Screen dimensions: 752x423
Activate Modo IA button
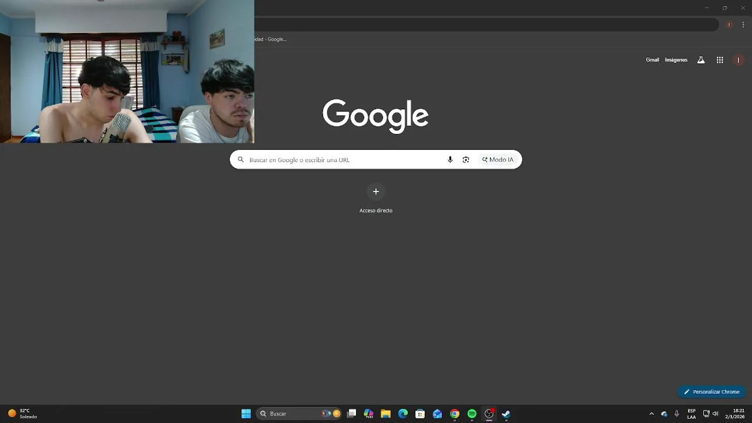pyautogui.click(x=498, y=160)
